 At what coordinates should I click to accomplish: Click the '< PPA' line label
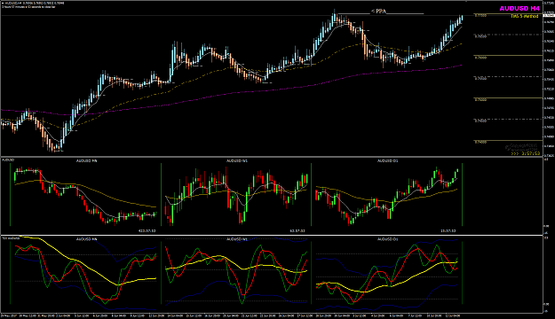point(378,12)
